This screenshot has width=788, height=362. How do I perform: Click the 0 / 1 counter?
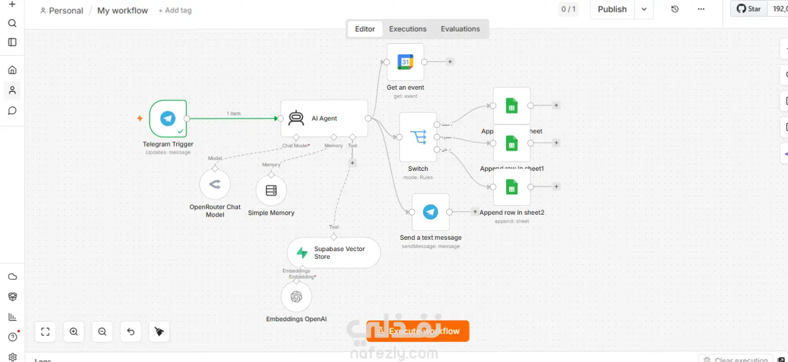[568, 9]
